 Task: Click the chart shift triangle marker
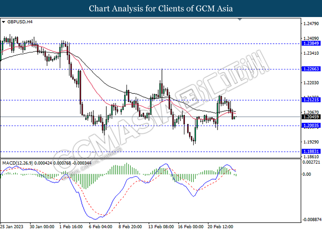[x=240, y=19]
